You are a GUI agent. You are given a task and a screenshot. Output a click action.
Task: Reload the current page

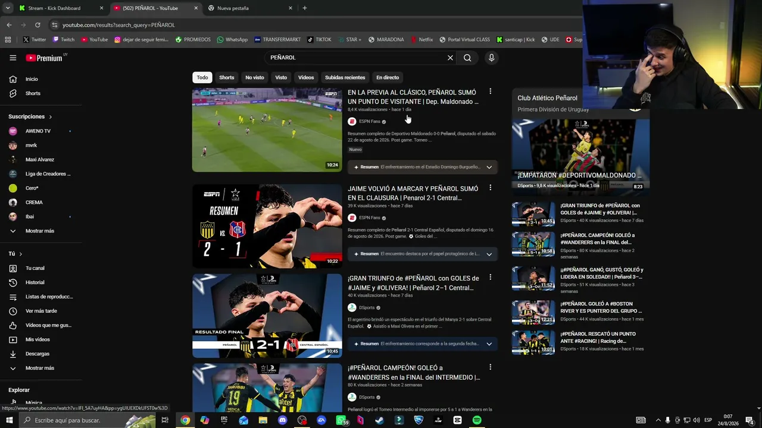click(x=38, y=25)
